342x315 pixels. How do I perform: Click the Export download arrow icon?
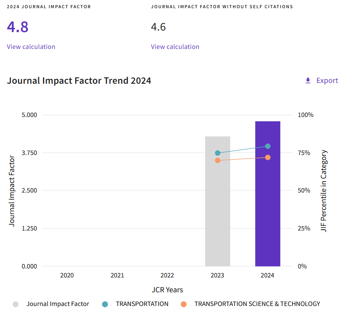[308, 81]
